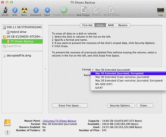This screenshot has width=166, height=137.
Task: Open the Info toolbar icon
Action: [15, 10]
